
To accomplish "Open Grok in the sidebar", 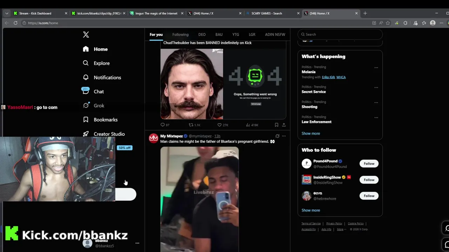I will [x=93, y=106].
